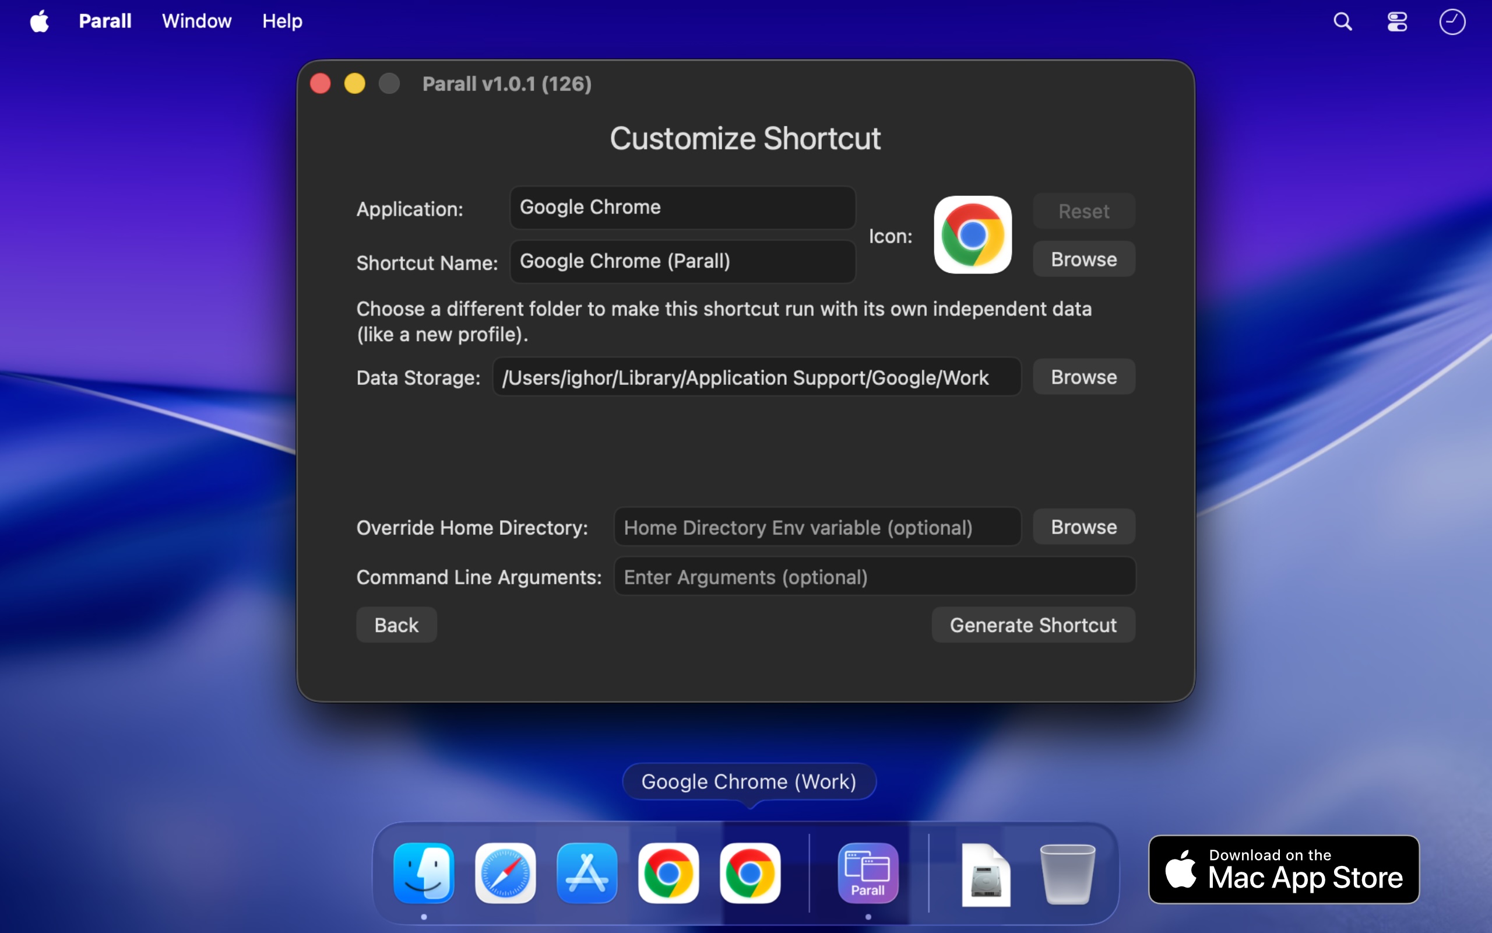Click the clock icon in menu bar
The width and height of the screenshot is (1492, 933).
[1452, 22]
